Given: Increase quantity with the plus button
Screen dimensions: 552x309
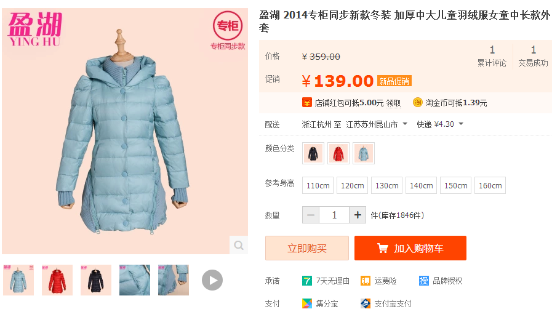Looking at the screenshot, I should 358,215.
